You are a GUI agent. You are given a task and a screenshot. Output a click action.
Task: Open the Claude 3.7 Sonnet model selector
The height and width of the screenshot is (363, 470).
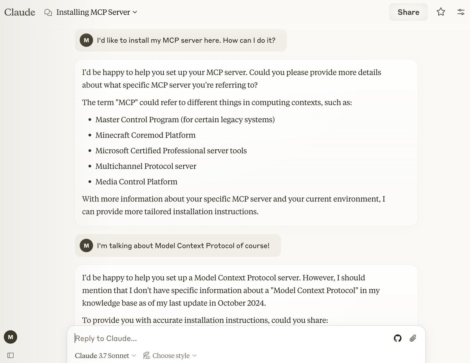coord(105,356)
